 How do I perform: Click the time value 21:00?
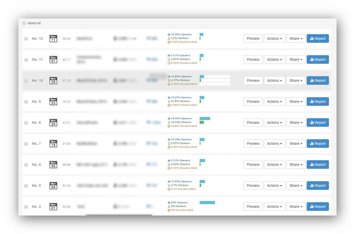66,144
